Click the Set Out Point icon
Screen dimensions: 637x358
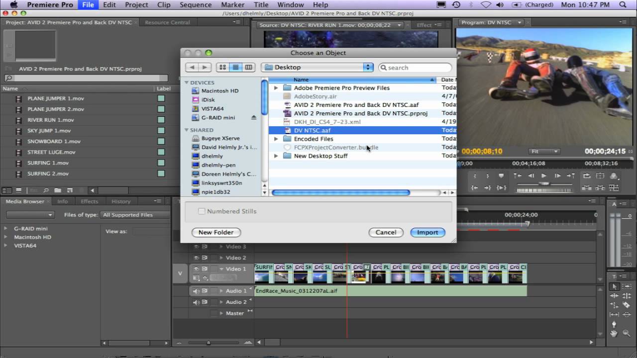pos(488,176)
